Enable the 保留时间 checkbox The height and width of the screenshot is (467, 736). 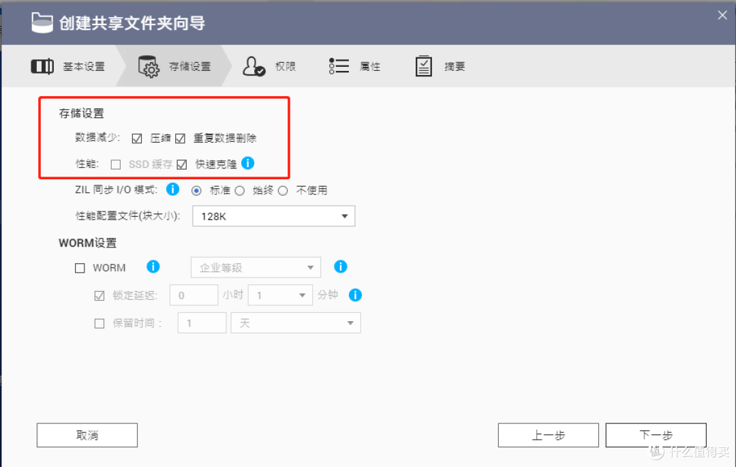pyautogui.click(x=99, y=324)
